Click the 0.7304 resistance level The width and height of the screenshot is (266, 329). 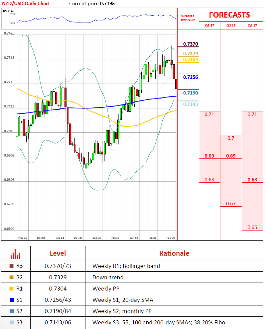click(191, 60)
